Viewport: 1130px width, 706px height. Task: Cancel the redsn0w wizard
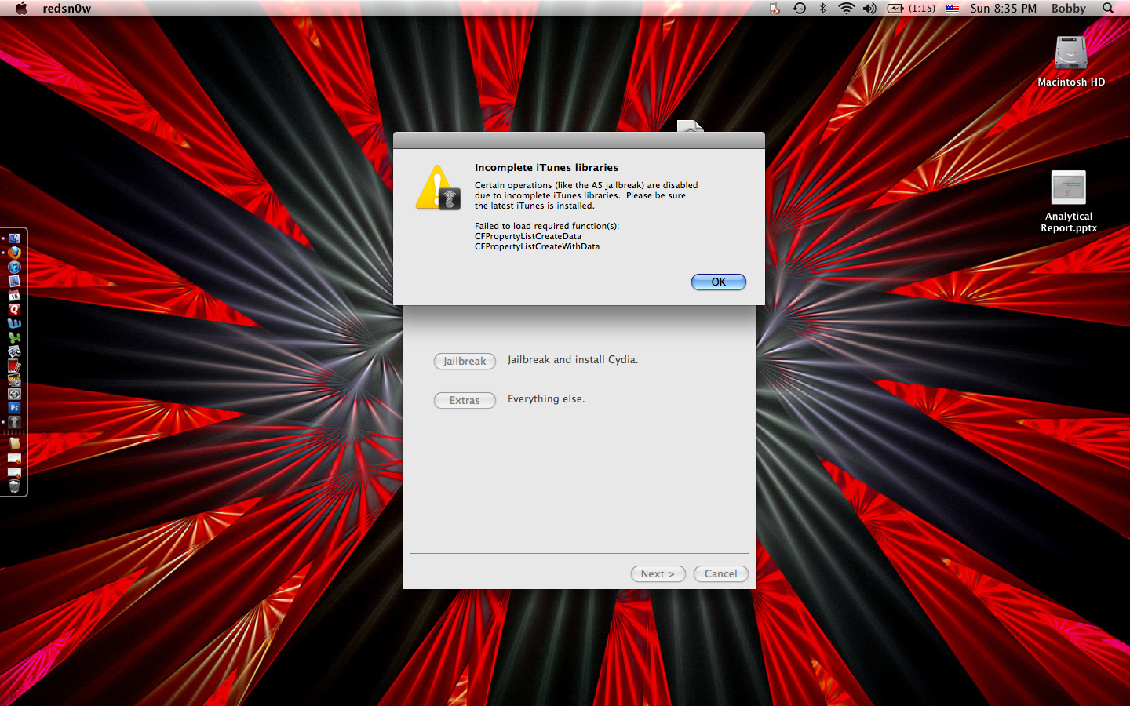point(720,573)
